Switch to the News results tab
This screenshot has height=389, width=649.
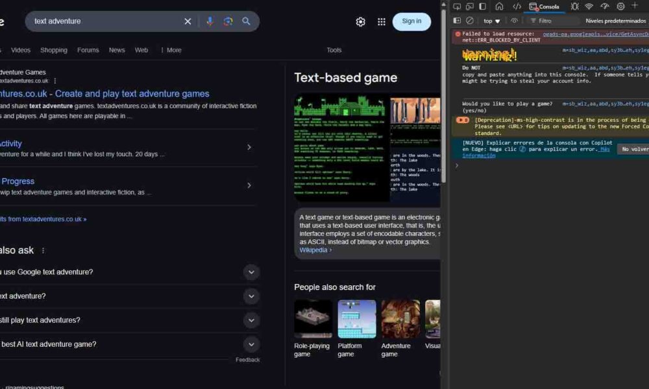(x=117, y=50)
